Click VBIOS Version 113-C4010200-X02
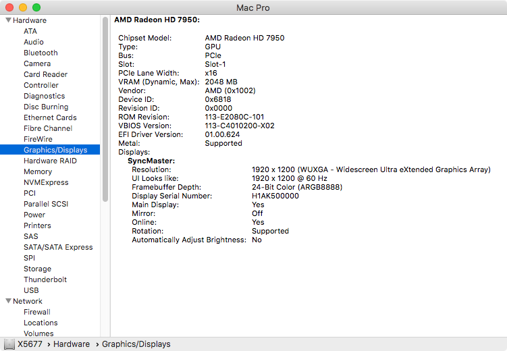507x351 pixels. click(x=240, y=126)
